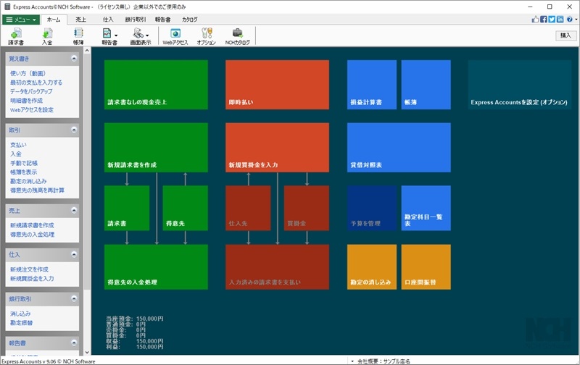The height and width of the screenshot is (365, 580).
Task: Open the 口座間振替 orange tile
Action: 426,267
